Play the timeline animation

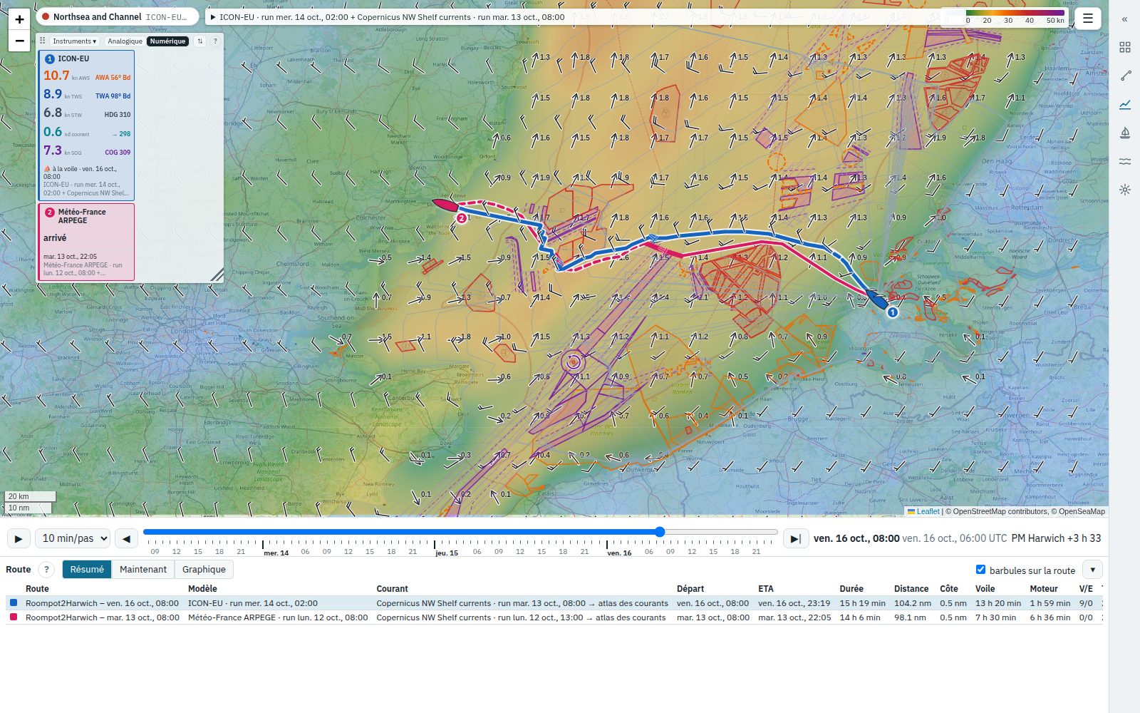tap(18, 538)
